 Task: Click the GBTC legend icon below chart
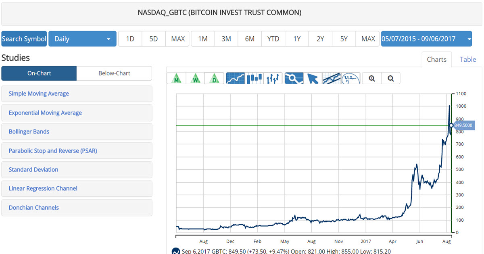[176, 251]
